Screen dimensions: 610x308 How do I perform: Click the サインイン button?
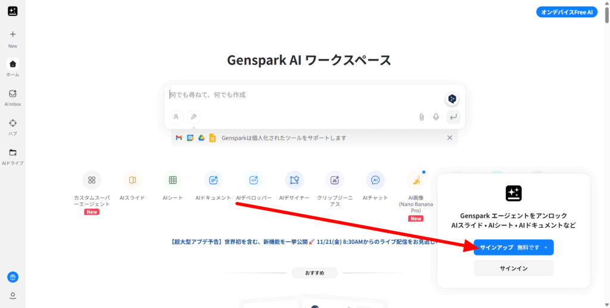513,269
